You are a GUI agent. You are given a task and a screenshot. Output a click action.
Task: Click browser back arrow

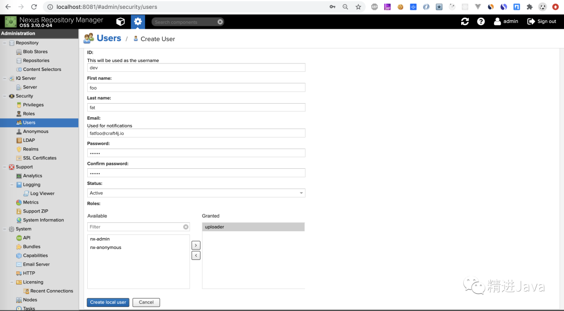pos(8,7)
